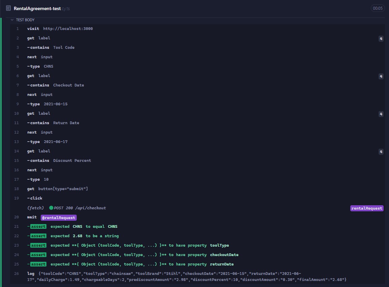Click the @rentalRequest alias tag on the wait command
Screen dimensions: 389x287
(59, 218)
